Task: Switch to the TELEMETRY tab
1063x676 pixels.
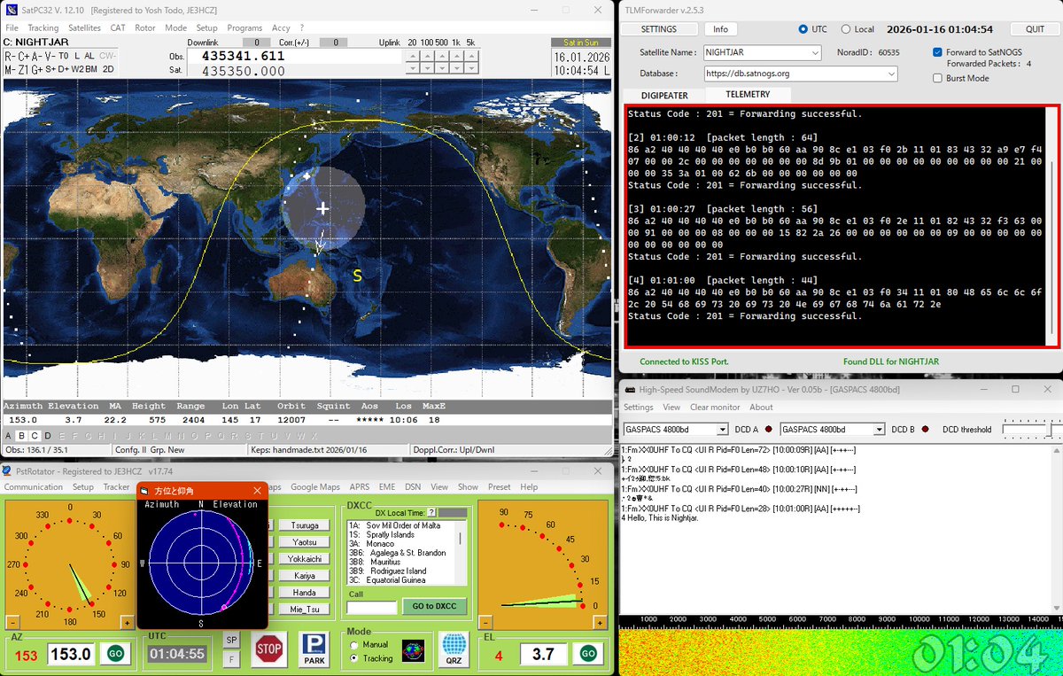Action: tap(748, 95)
